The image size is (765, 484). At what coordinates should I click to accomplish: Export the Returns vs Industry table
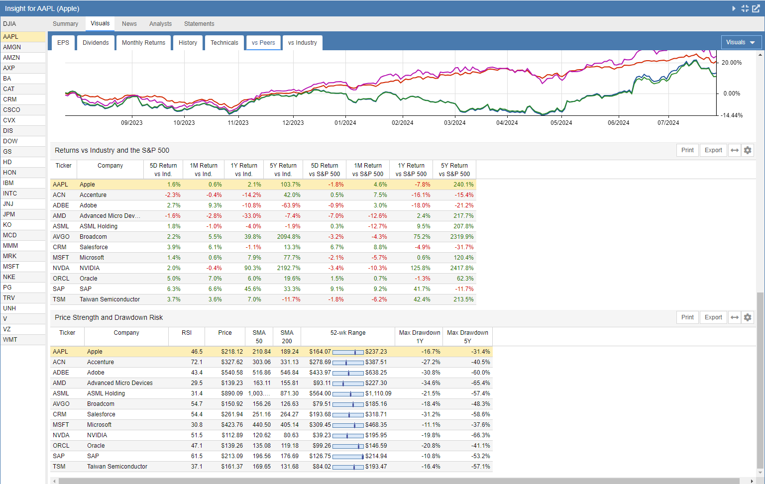713,150
